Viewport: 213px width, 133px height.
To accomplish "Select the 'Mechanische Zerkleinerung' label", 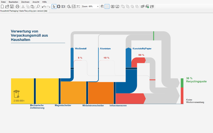I will (37, 107).
